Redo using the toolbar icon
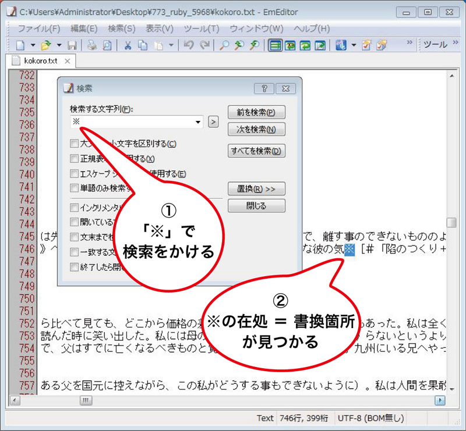 204,45
